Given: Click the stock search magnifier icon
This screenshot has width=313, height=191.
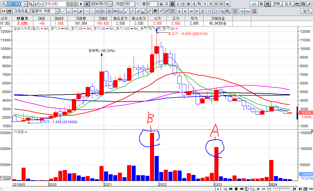Looking at the screenshot, I should click(30, 4).
